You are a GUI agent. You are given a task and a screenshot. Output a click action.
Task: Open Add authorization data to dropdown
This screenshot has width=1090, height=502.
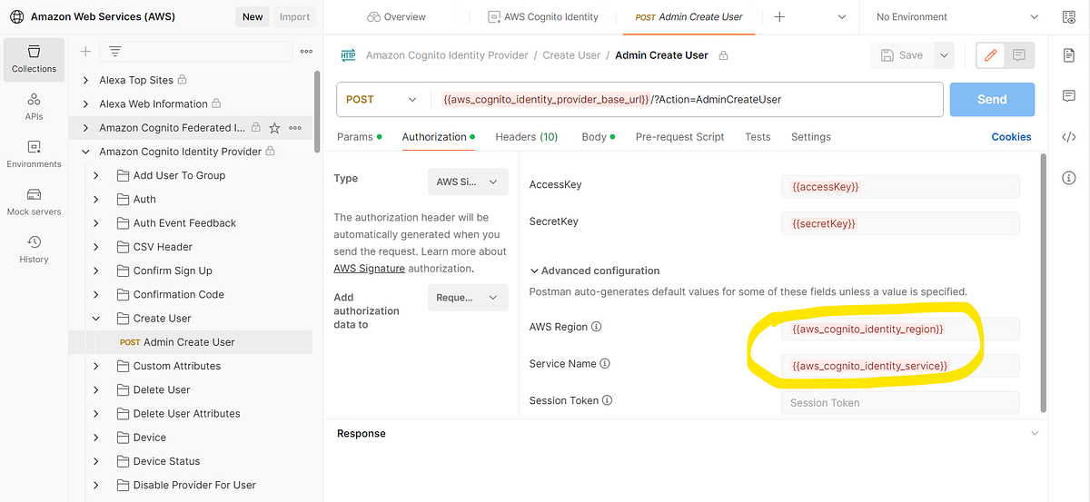point(467,298)
